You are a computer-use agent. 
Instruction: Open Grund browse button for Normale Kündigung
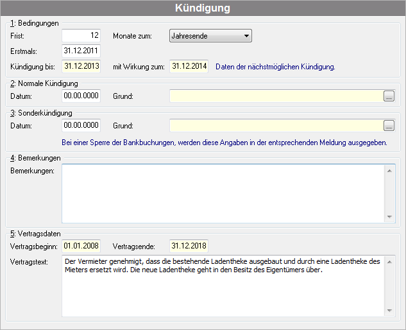389,96
